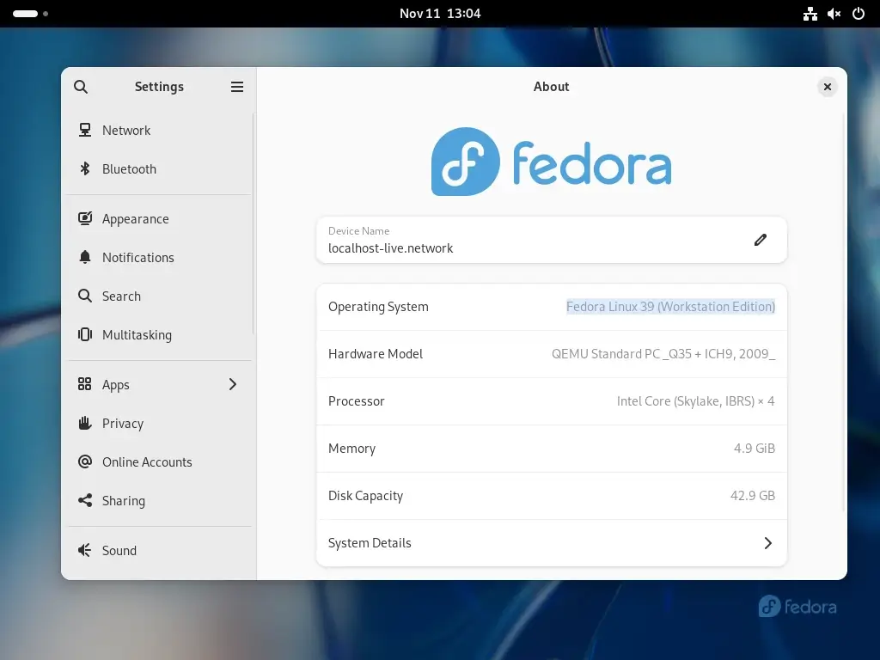Edit device name with pencil icon
The image size is (880, 660).
click(x=760, y=241)
